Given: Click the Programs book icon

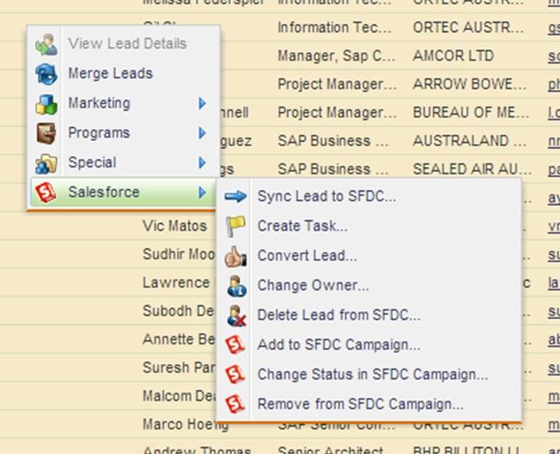Looking at the screenshot, I should click(46, 133).
